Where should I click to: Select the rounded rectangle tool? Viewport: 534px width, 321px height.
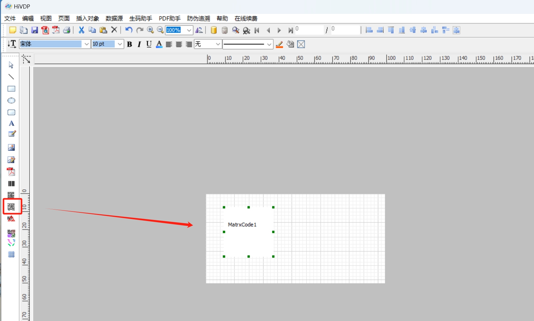[11, 112]
